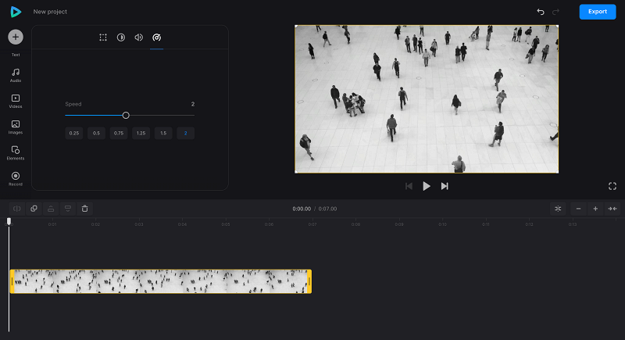The height and width of the screenshot is (340, 625).
Task: Click the 0:10 mark on timeline ruler
Action: click(442, 224)
